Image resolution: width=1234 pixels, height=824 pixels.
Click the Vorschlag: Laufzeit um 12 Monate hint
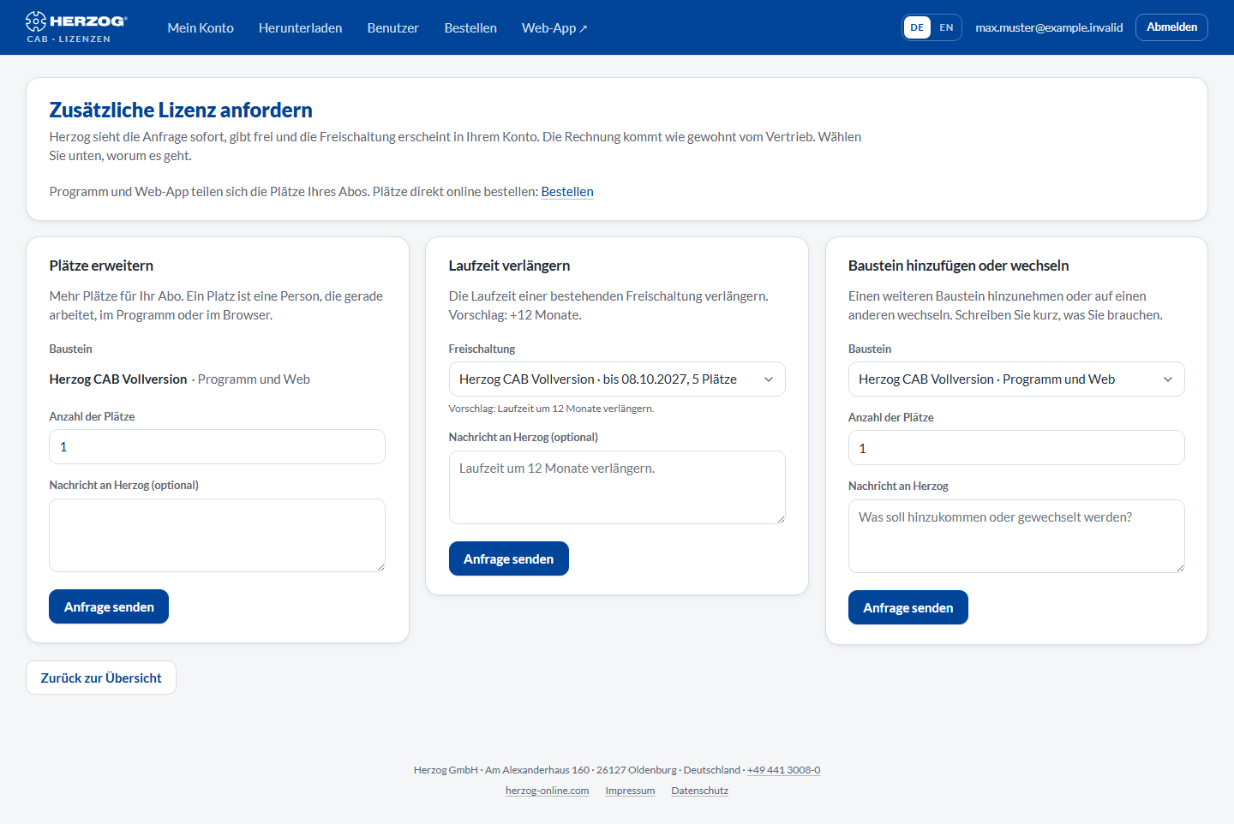pyautogui.click(x=551, y=409)
